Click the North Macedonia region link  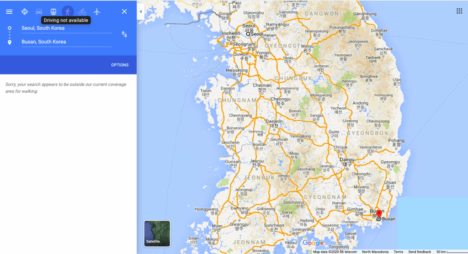click(375, 252)
